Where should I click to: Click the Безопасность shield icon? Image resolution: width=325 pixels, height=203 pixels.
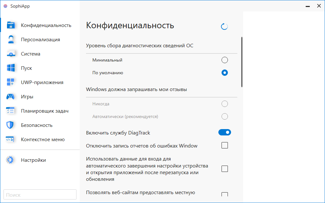[10, 125]
